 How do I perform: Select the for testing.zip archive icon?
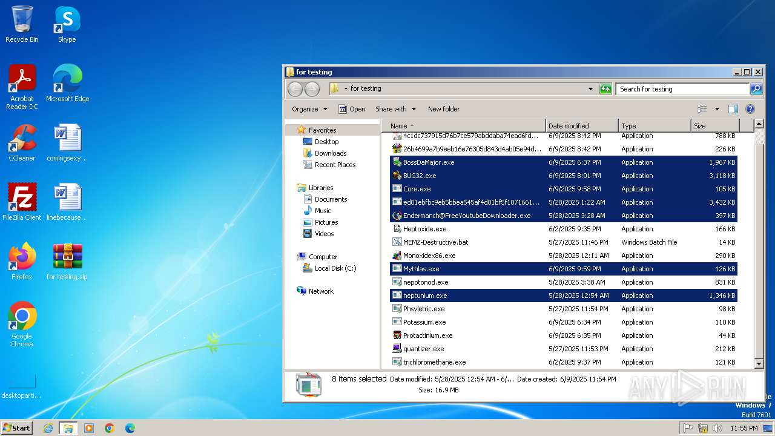pyautogui.click(x=67, y=261)
